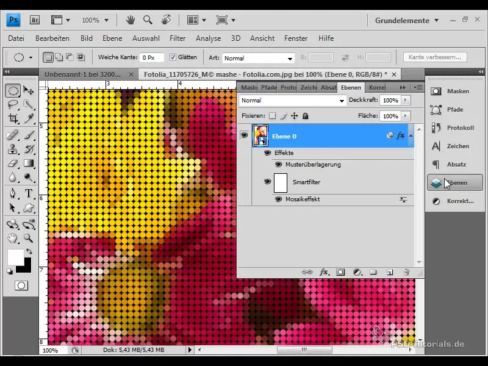Open the Ebene menu
Screen dimensions: 488x366
[x=112, y=38]
